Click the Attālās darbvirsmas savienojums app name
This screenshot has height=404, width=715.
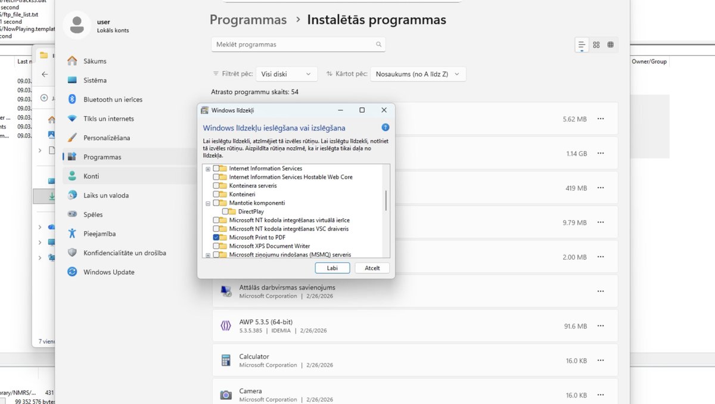(288, 287)
